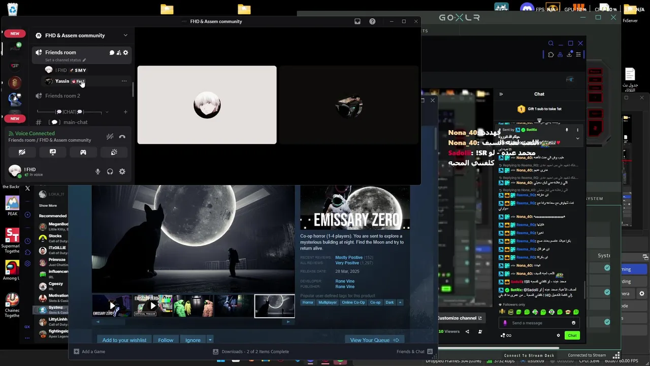The height and width of the screenshot is (366, 650).
Task: Open emoji picker in chat input
Action: click(x=574, y=323)
